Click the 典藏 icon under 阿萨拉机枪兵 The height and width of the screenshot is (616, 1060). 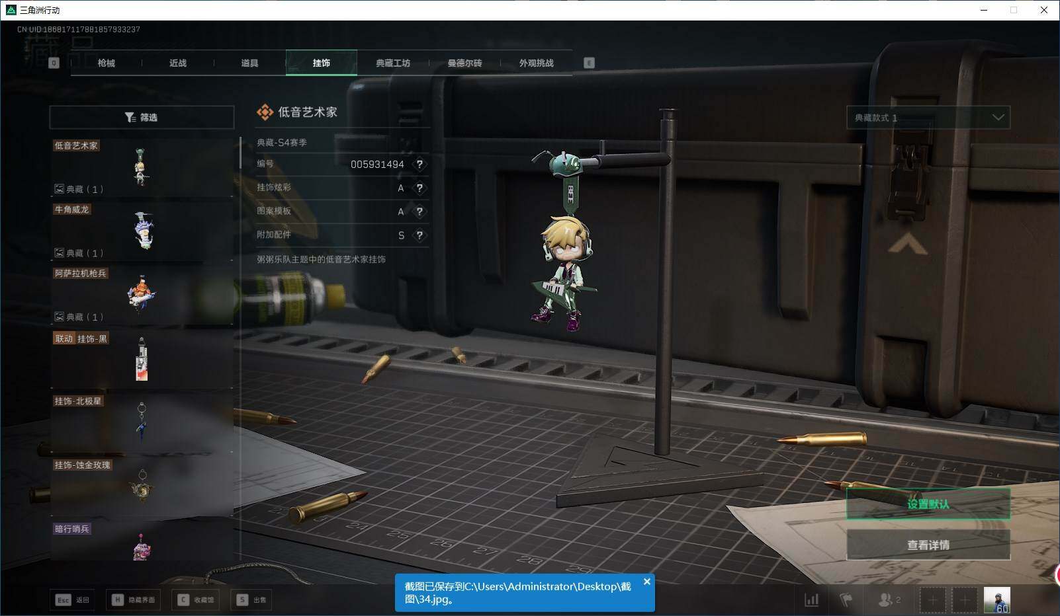tap(59, 317)
